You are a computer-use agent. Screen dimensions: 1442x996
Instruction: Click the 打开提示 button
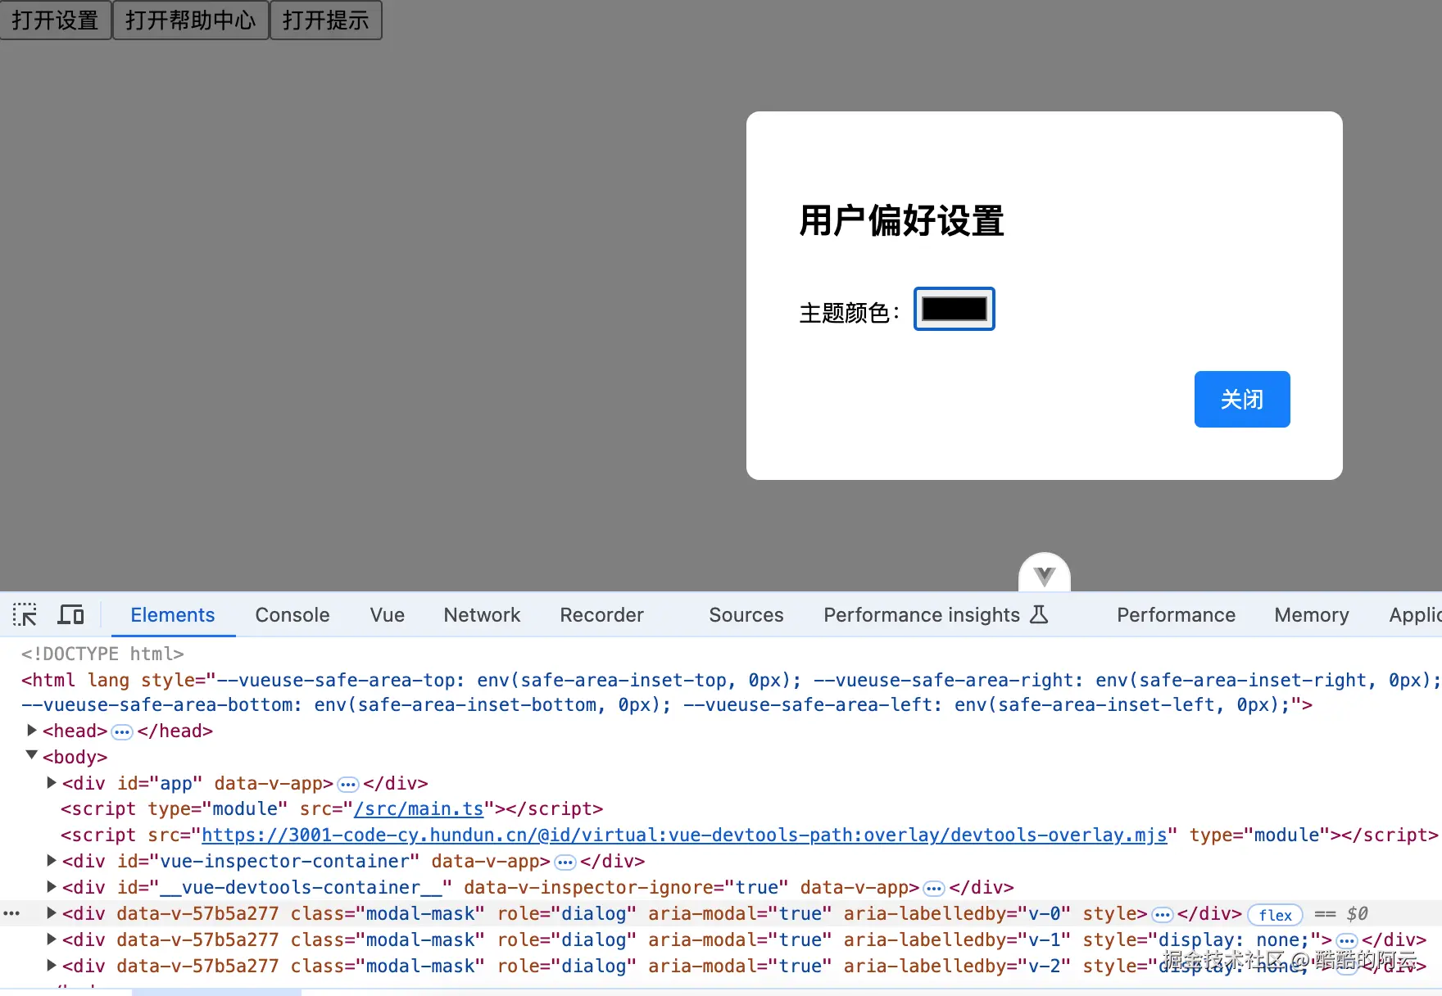pos(326,20)
